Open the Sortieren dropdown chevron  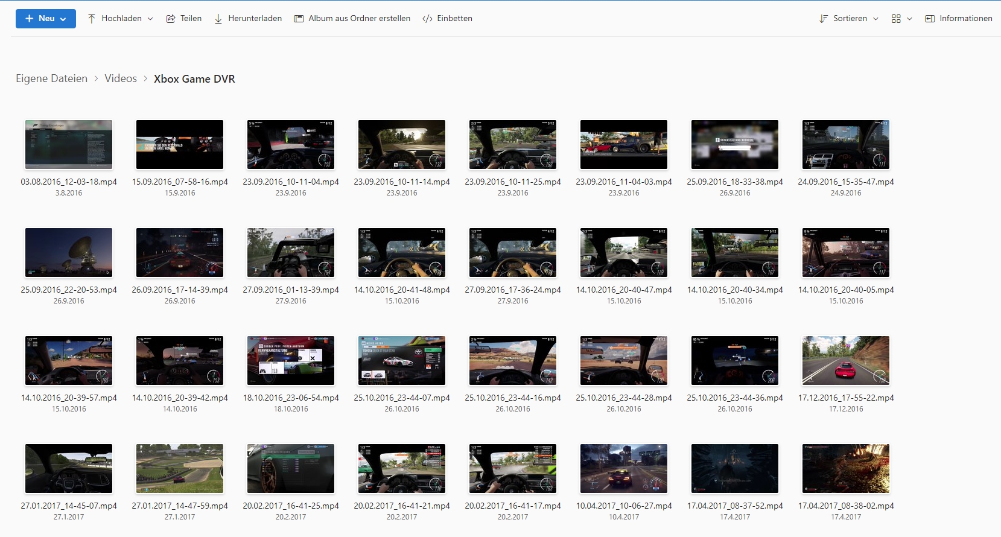pyautogui.click(x=875, y=19)
